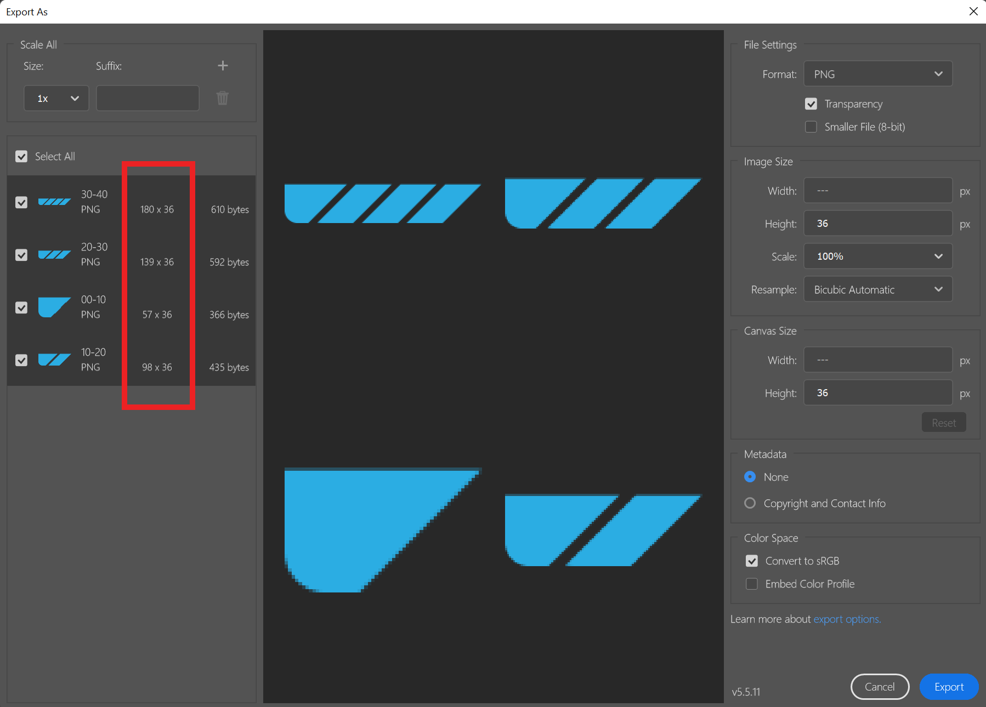Delete the scale entry with trash icon
The height and width of the screenshot is (707, 986).
coord(222,98)
